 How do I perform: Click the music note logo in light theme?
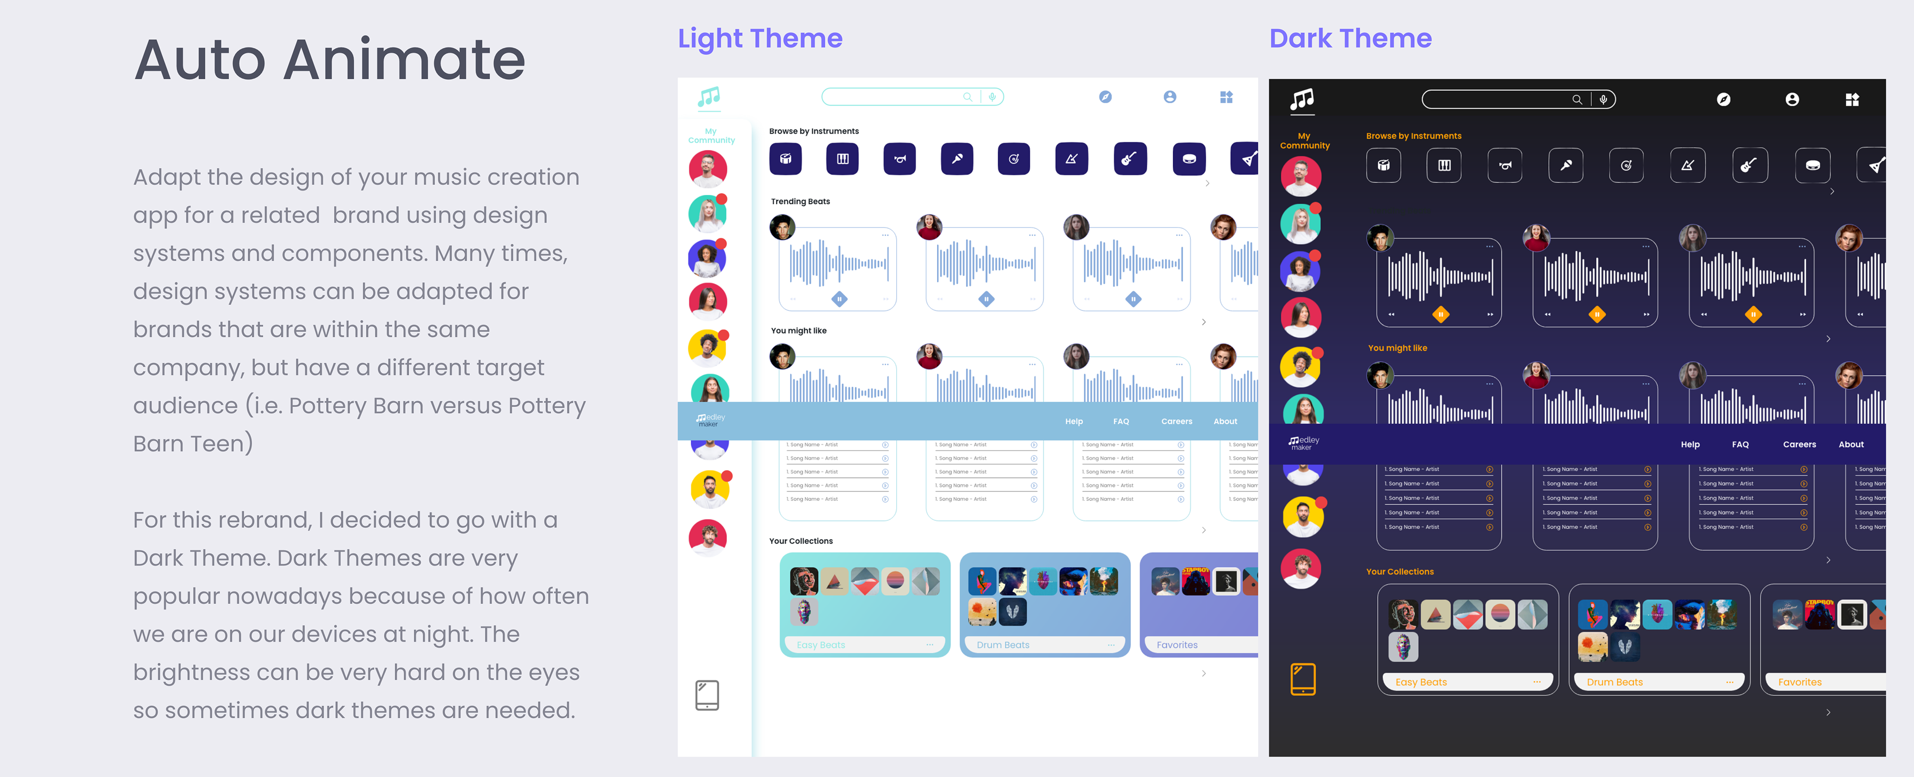pyautogui.click(x=709, y=97)
